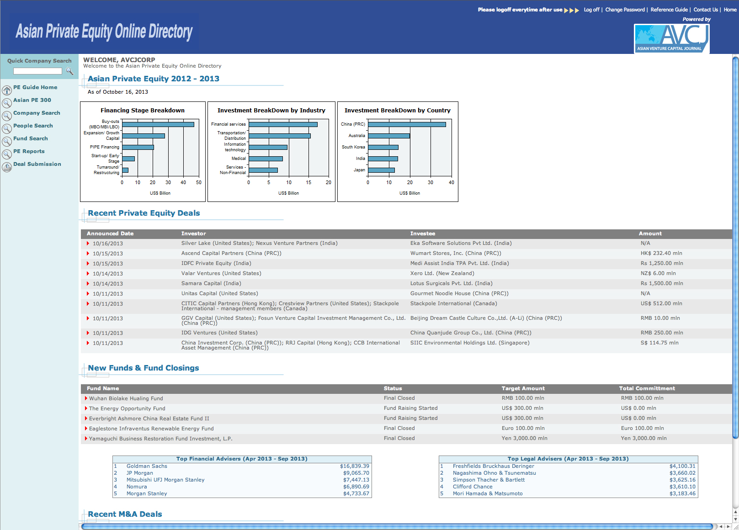Click red arrow beside Ascend Capital Partners deal
This screenshot has width=739, height=530.
click(x=88, y=254)
